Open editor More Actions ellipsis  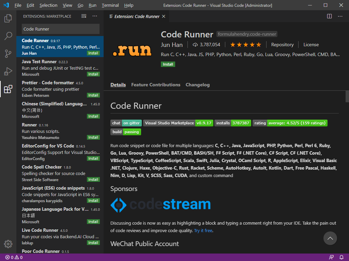coord(340,16)
